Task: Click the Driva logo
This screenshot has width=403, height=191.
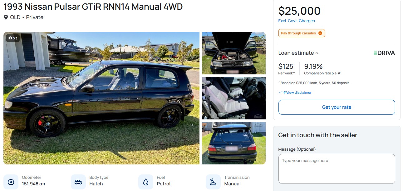Action: (384, 53)
